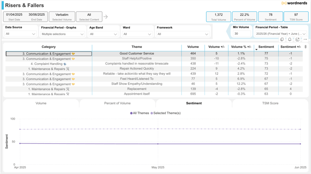311x174 pixels.
Task: Click the copy visual icon above table
Action: (x=282, y=39)
